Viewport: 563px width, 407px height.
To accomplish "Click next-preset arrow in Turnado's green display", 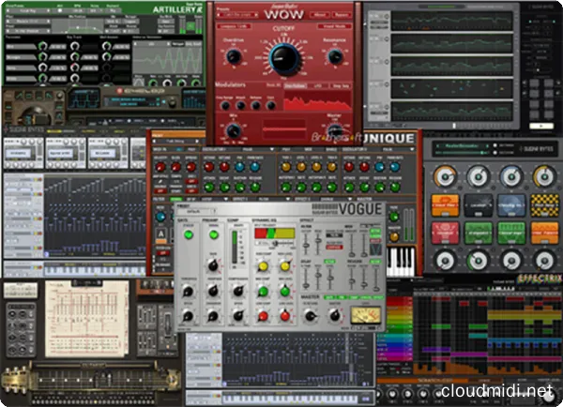I will pos(487,145).
